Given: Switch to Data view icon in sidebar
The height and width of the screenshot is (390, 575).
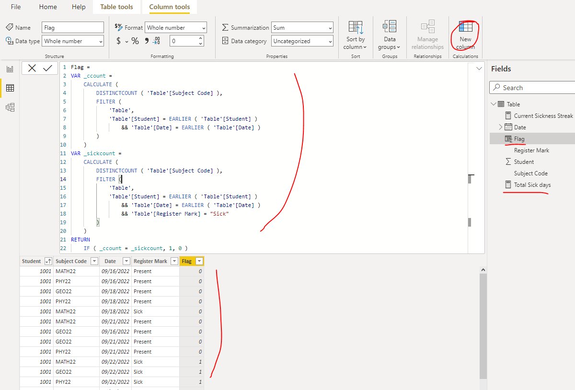Looking at the screenshot, I should coord(10,88).
